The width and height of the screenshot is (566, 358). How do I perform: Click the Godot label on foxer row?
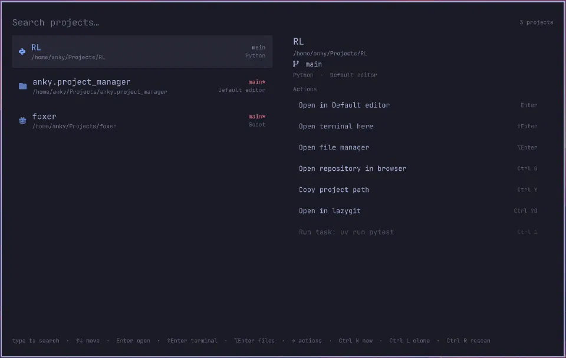(x=256, y=125)
